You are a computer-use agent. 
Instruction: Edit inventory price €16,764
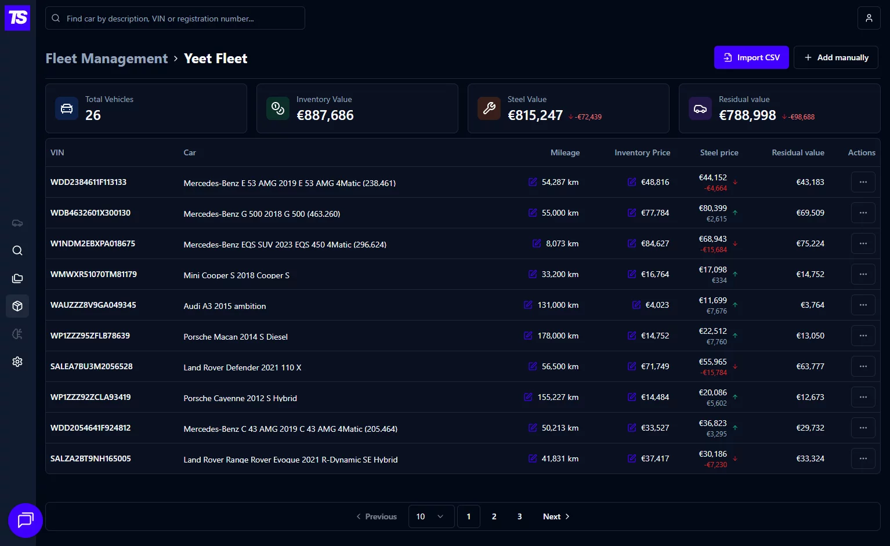pos(632,274)
